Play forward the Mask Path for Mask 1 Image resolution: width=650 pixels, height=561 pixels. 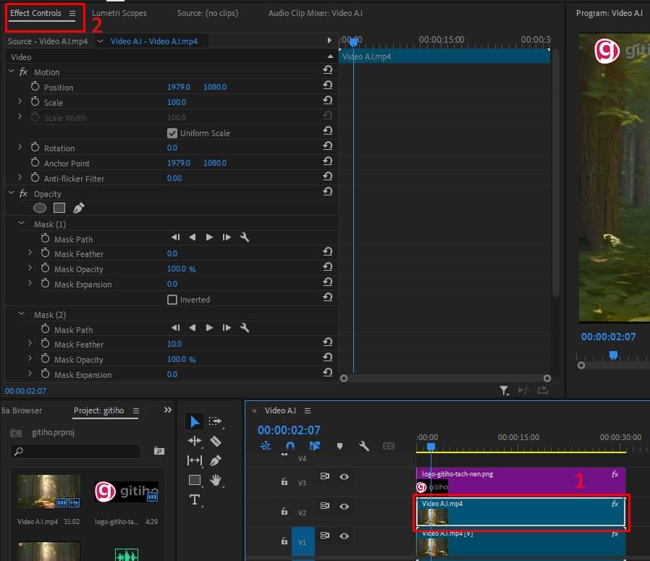point(208,237)
